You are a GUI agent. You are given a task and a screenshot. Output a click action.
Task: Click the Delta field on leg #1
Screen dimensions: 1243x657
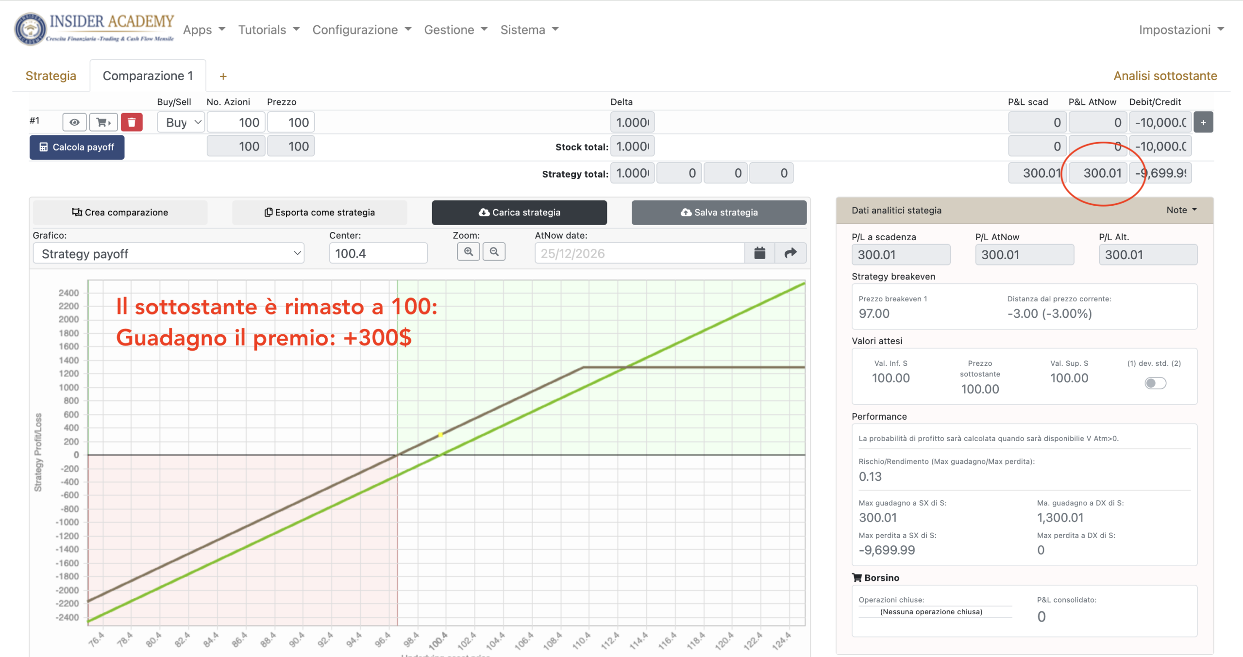633,122
